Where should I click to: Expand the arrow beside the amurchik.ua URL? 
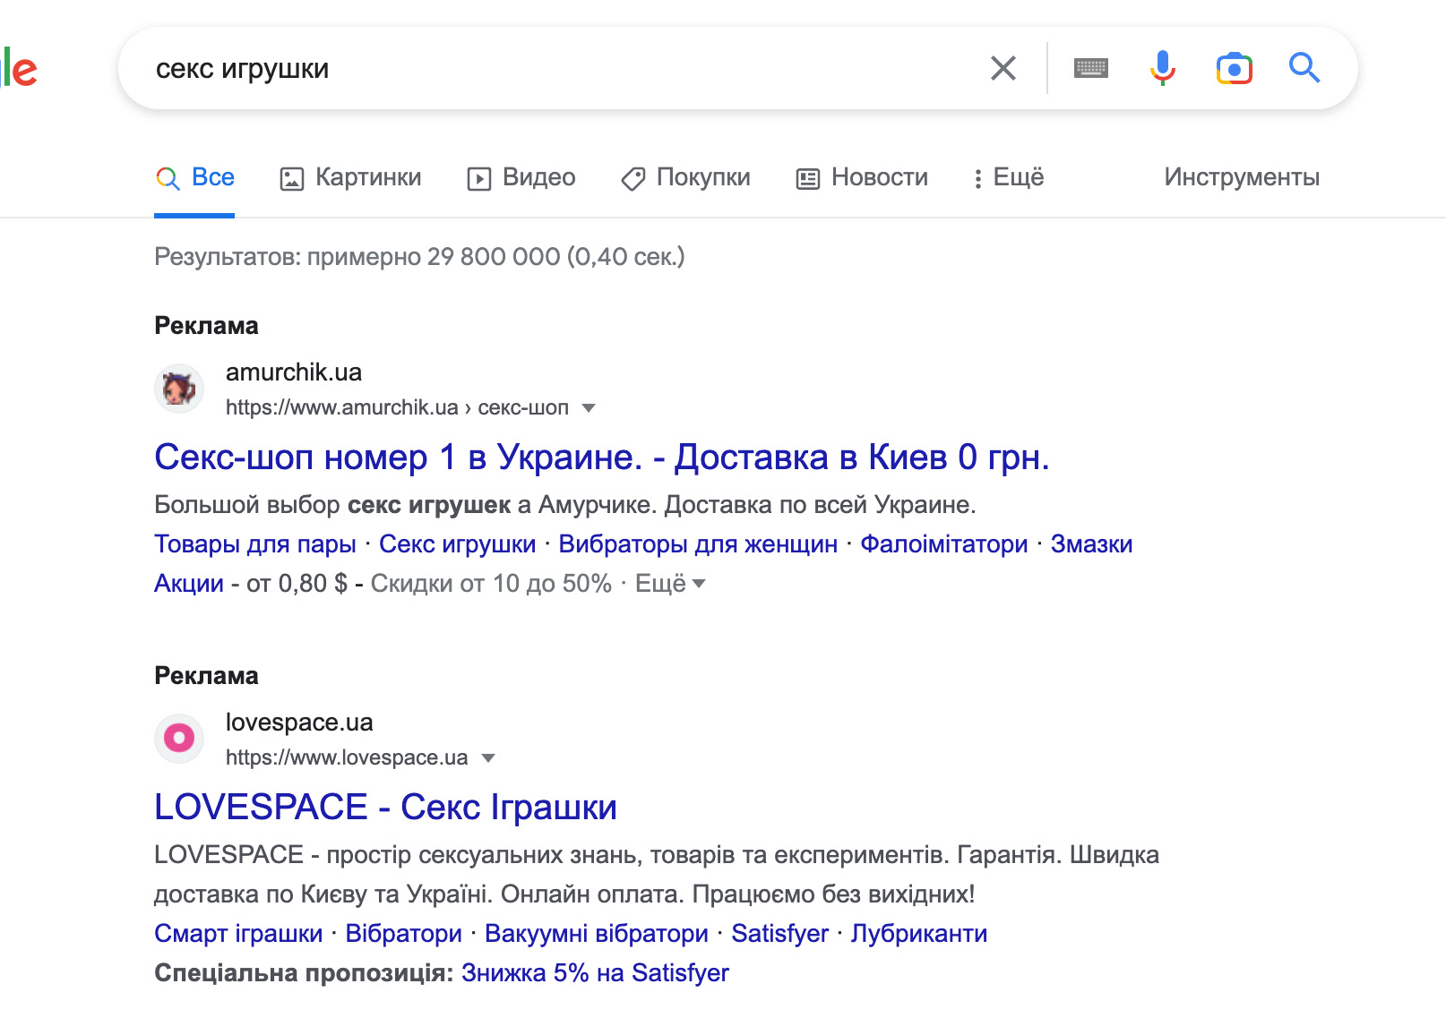click(589, 408)
